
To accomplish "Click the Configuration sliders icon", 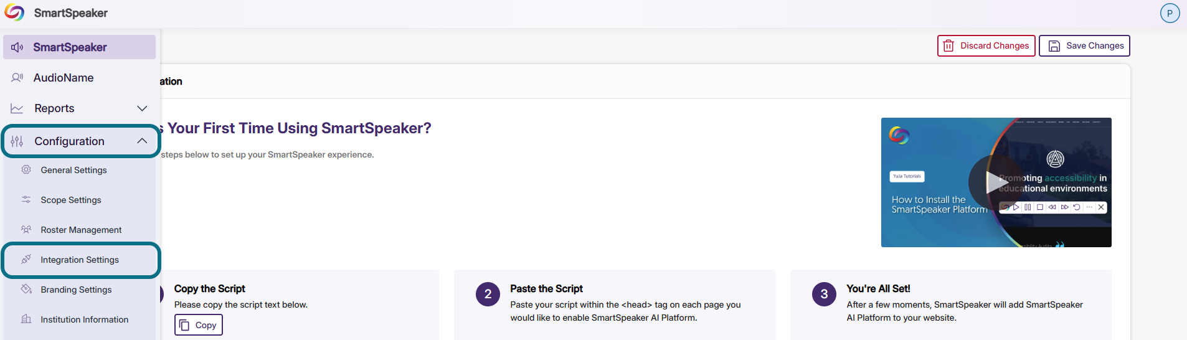I will tap(17, 141).
